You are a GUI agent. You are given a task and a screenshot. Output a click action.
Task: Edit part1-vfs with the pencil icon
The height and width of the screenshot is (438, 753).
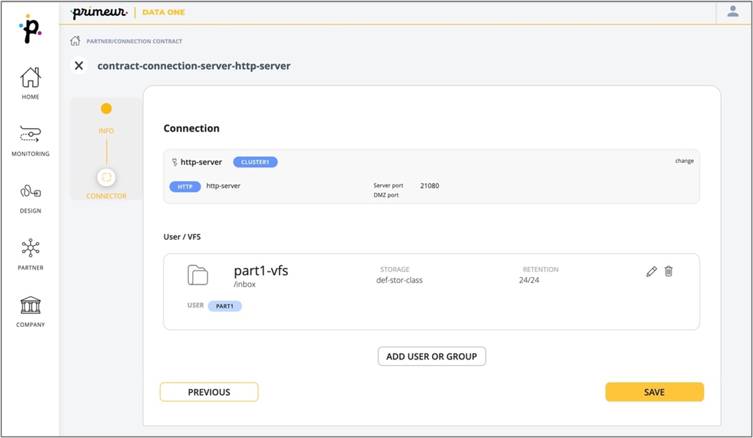651,271
